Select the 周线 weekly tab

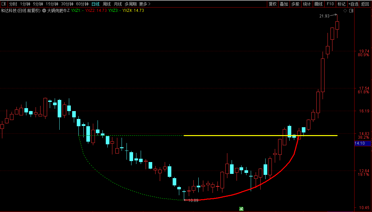click(x=107, y=4)
